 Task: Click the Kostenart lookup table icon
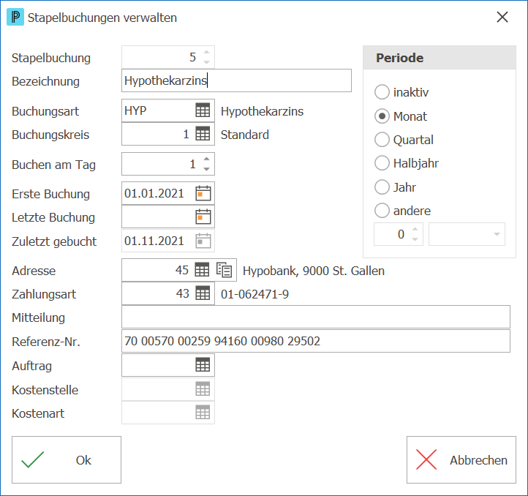tap(203, 413)
